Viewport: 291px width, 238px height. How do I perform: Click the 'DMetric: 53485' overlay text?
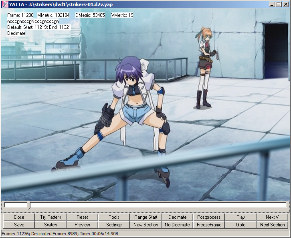click(x=90, y=15)
